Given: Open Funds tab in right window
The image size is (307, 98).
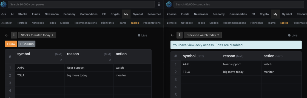Looking at the screenshot, I should point(185,14).
